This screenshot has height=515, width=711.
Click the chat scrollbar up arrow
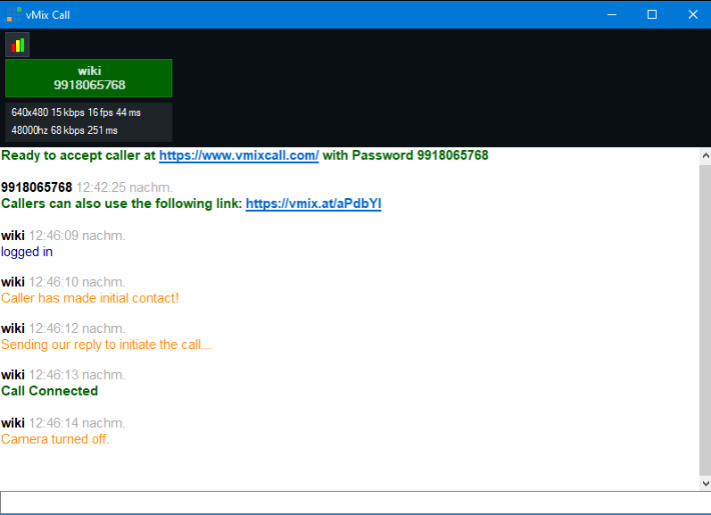[x=704, y=155]
